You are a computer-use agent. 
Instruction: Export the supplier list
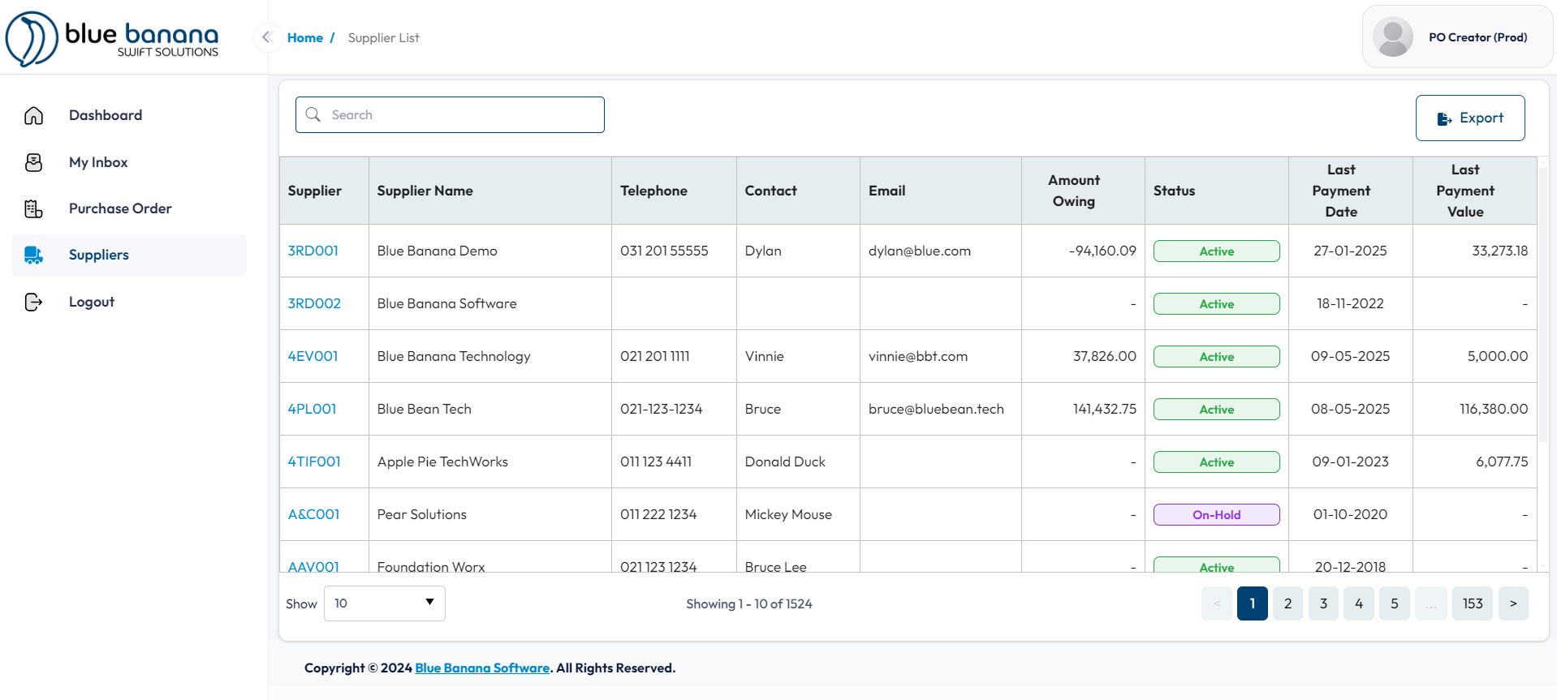pyautogui.click(x=1470, y=118)
